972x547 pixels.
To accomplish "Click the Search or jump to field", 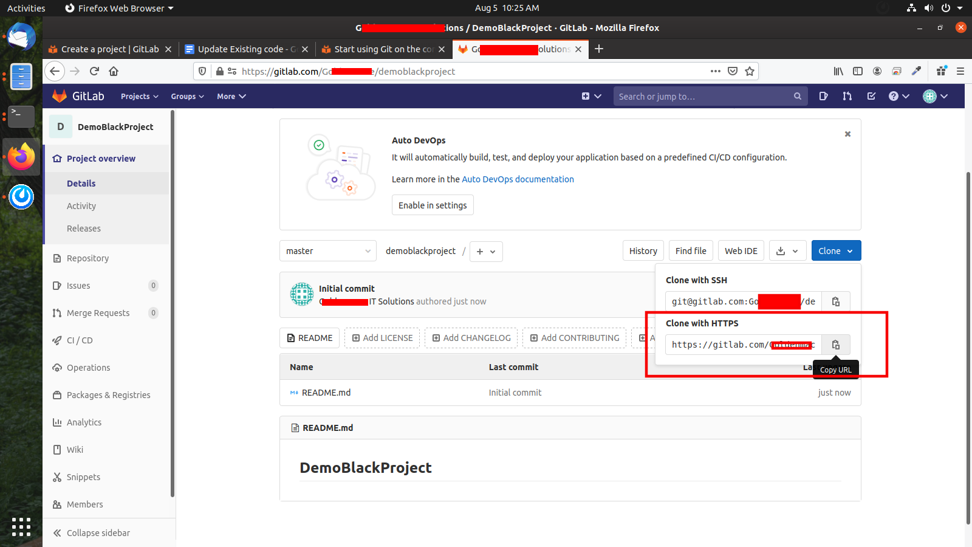I will tap(705, 97).
